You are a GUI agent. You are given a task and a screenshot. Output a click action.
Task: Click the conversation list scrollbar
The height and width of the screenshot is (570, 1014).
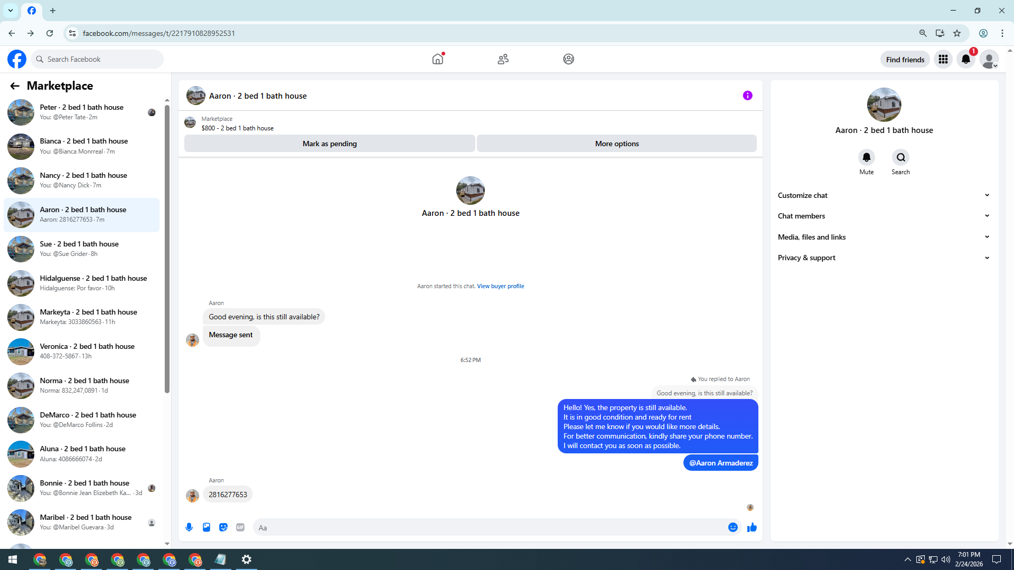point(167,248)
